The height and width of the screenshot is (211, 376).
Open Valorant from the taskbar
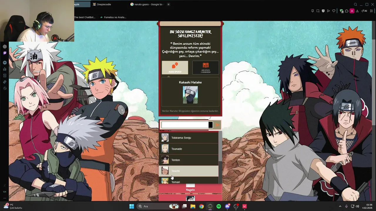tap(244, 206)
